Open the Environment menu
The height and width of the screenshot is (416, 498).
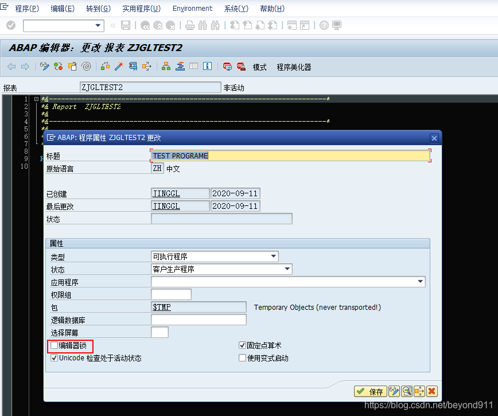coord(192,9)
